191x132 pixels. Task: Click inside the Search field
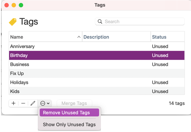point(140,21)
